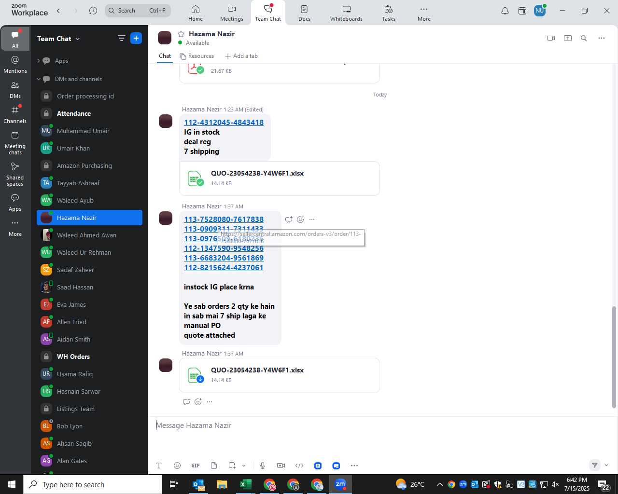
Task: Reply to the 1:37 AM links message
Action: click(x=289, y=220)
